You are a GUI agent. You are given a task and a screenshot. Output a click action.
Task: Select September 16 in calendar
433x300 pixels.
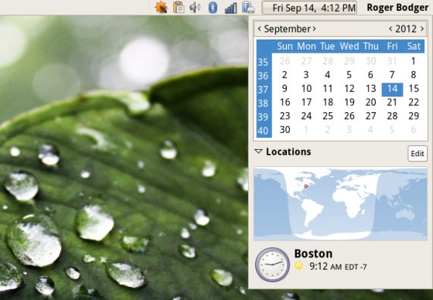point(285,103)
